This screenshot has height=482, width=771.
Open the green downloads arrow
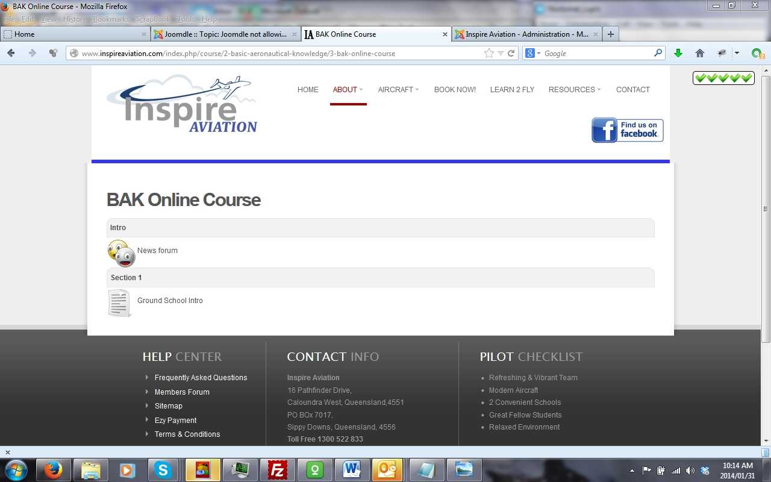coord(678,53)
